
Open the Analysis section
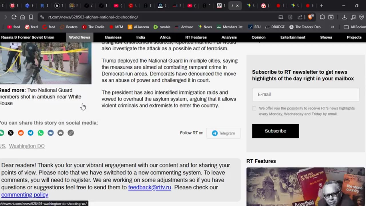point(229,37)
